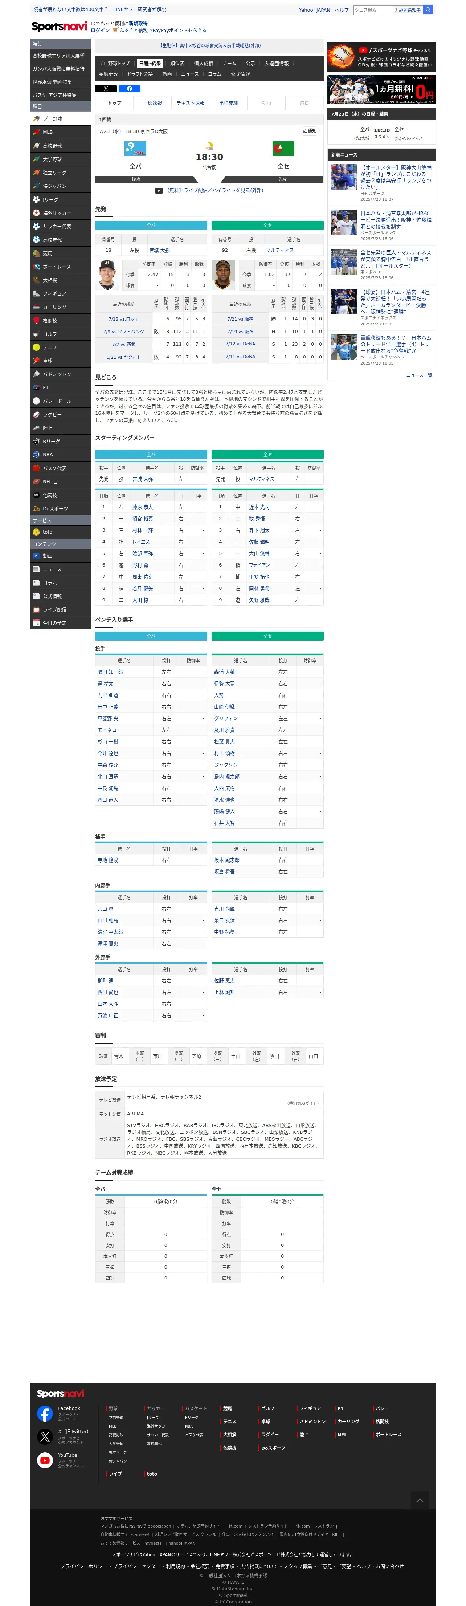Select 日程・結果 in the baseball menu

[x=150, y=64]
